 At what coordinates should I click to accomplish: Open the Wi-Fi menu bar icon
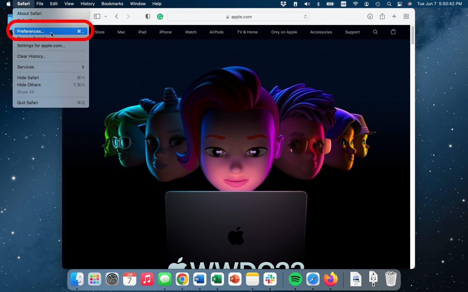click(355, 4)
